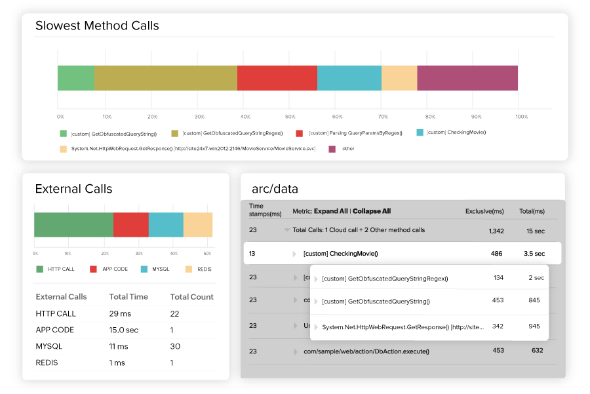Image resolution: width=590 pixels, height=394 pixels.
Task: Click HTTP CALL row in External Calls table
Action: 126,313
